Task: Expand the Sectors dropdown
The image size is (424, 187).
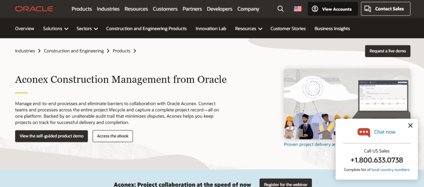Action: coord(87,28)
